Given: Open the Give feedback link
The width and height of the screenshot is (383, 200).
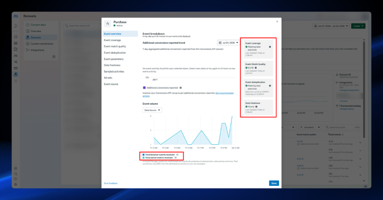Looking at the screenshot, I should point(111,183).
